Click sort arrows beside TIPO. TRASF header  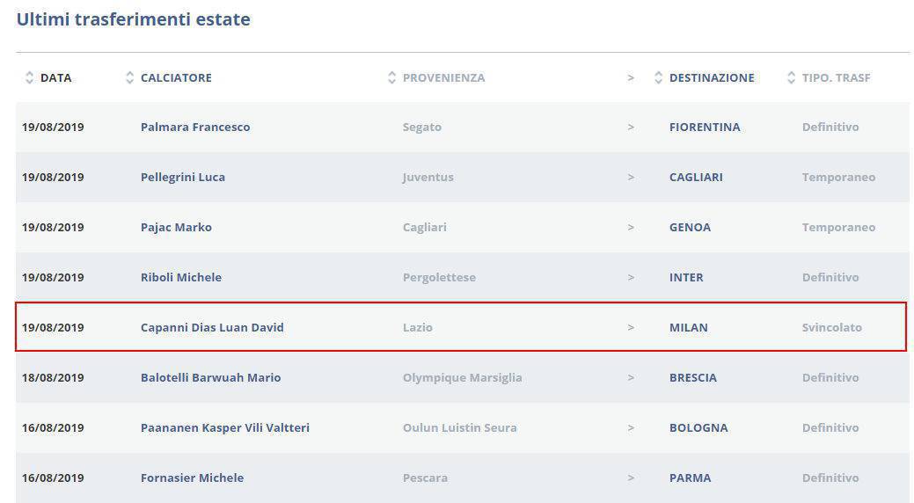point(791,77)
